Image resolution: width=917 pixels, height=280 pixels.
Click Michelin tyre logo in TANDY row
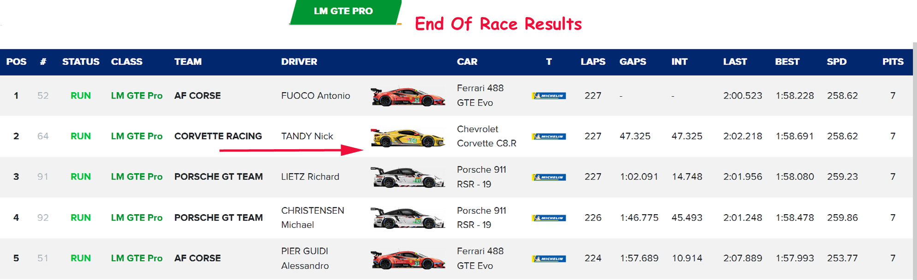tap(549, 136)
